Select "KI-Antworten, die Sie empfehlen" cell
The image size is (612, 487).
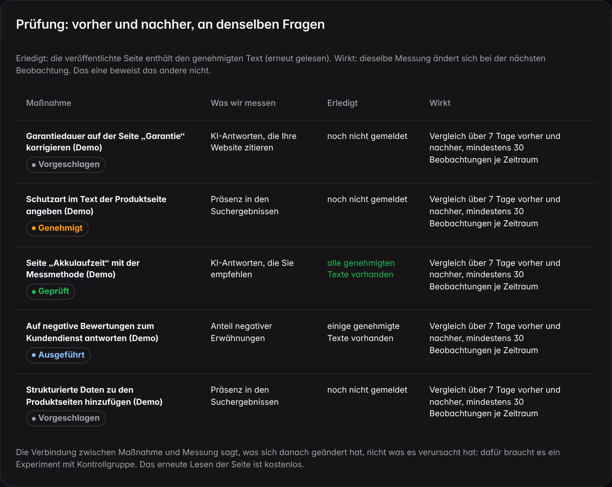coord(252,269)
